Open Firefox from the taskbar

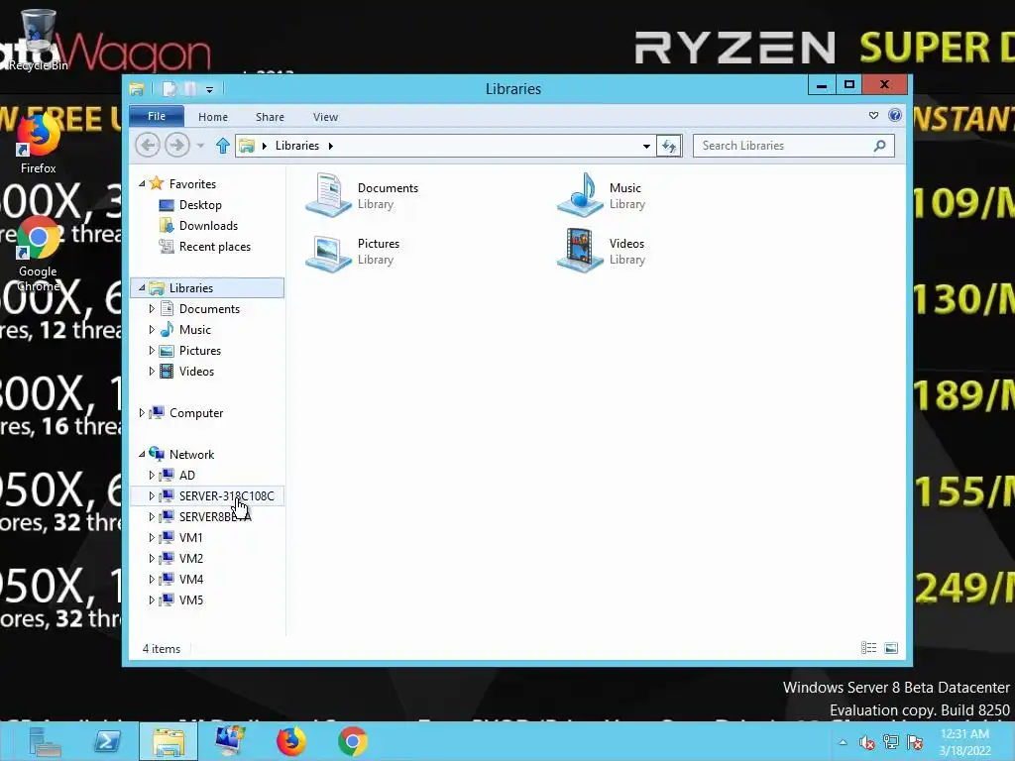(291, 741)
